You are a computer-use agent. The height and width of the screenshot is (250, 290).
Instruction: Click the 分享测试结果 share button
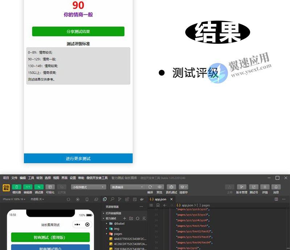point(78,31)
